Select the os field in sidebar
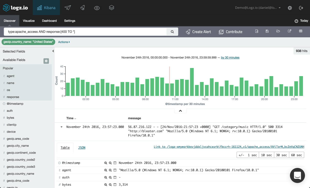 coord(8,90)
